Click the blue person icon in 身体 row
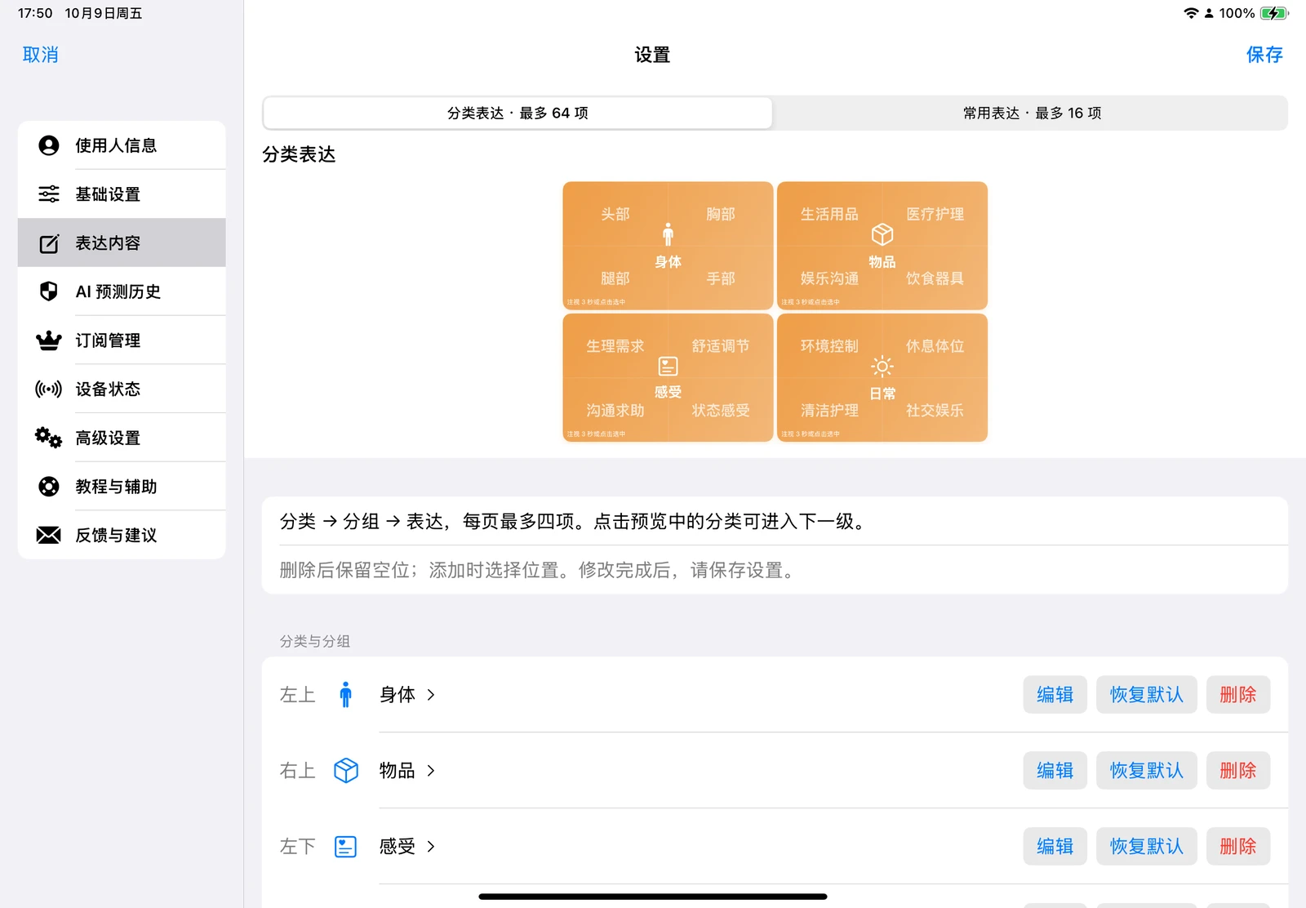The image size is (1306, 908). point(346,695)
